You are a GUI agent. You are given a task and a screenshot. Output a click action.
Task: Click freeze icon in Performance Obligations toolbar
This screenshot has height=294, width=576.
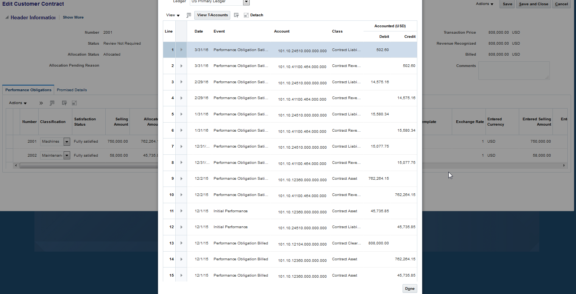click(x=52, y=103)
